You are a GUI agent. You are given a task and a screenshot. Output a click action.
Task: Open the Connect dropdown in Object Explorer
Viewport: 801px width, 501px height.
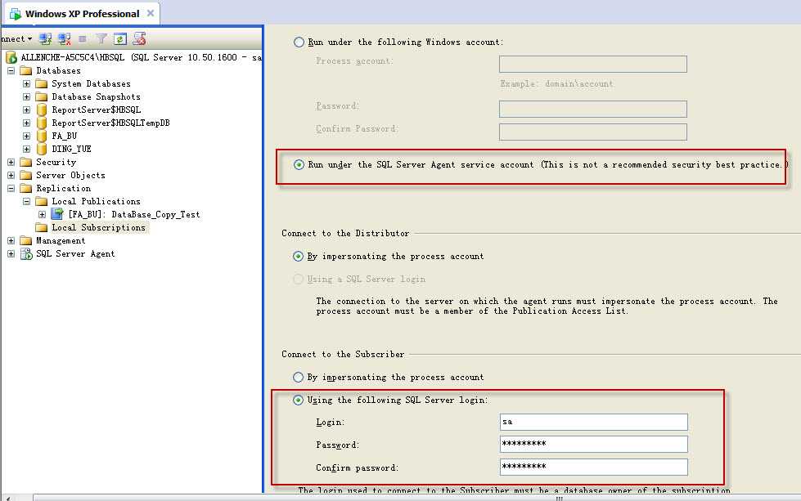[16, 38]
